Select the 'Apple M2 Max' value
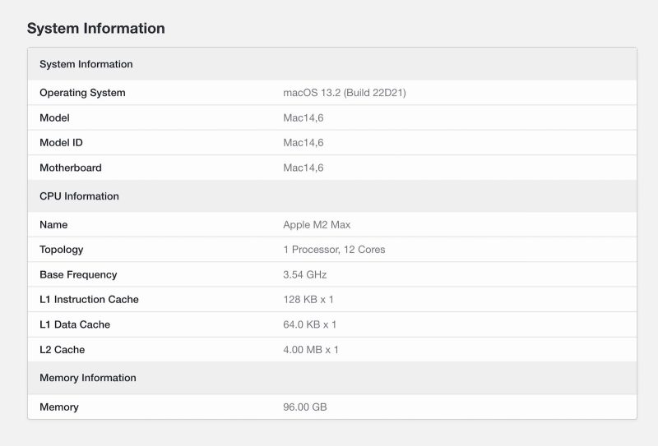Screen dimensions: 658x446 coord(317,225)
